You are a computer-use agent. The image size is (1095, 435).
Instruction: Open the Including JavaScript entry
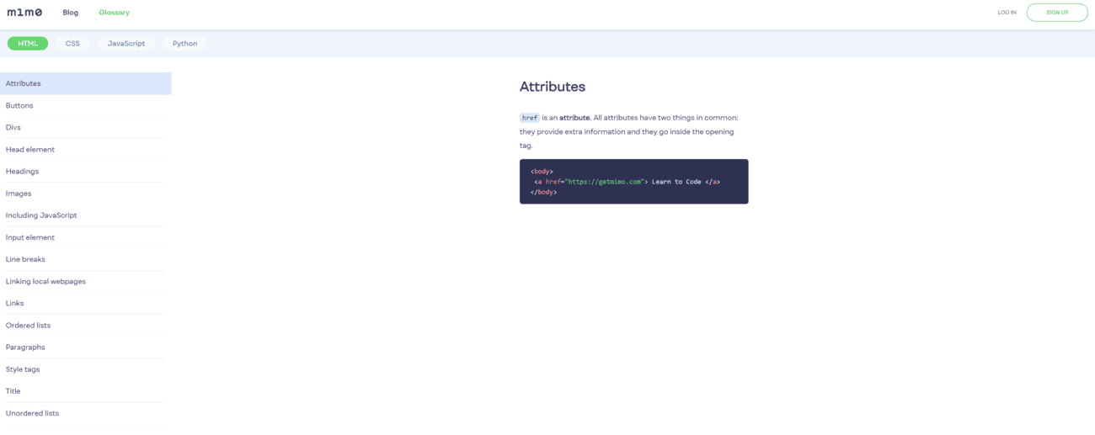click(x=85, y=215)
